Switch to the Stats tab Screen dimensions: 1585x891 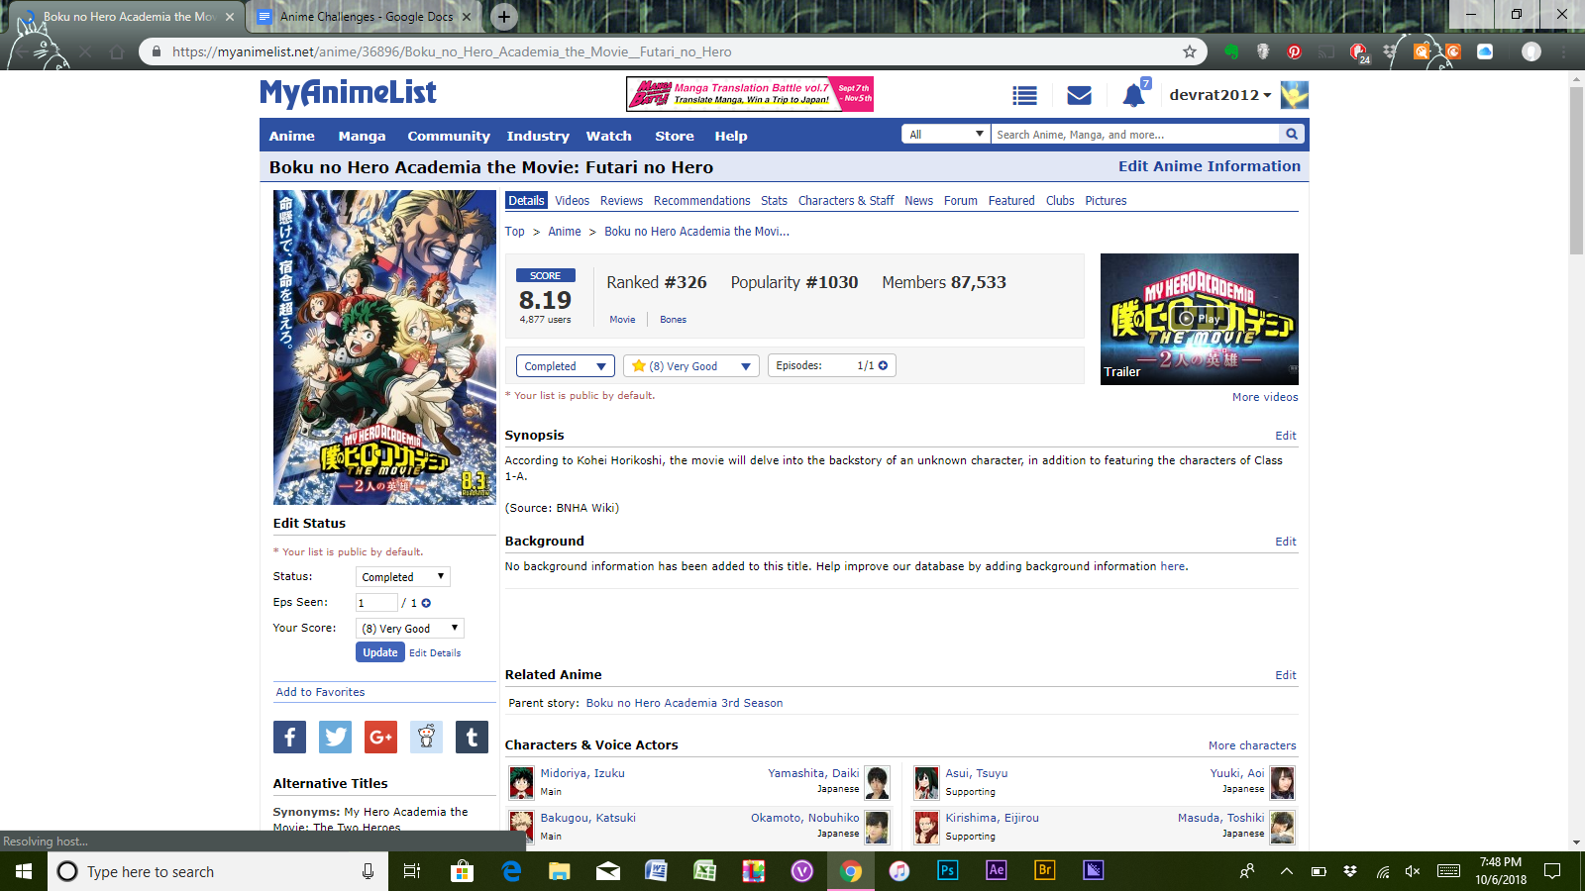pos(775,201)
